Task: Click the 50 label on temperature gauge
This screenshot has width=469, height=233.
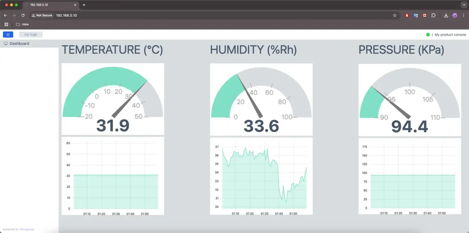Action: tap(138, 116)
